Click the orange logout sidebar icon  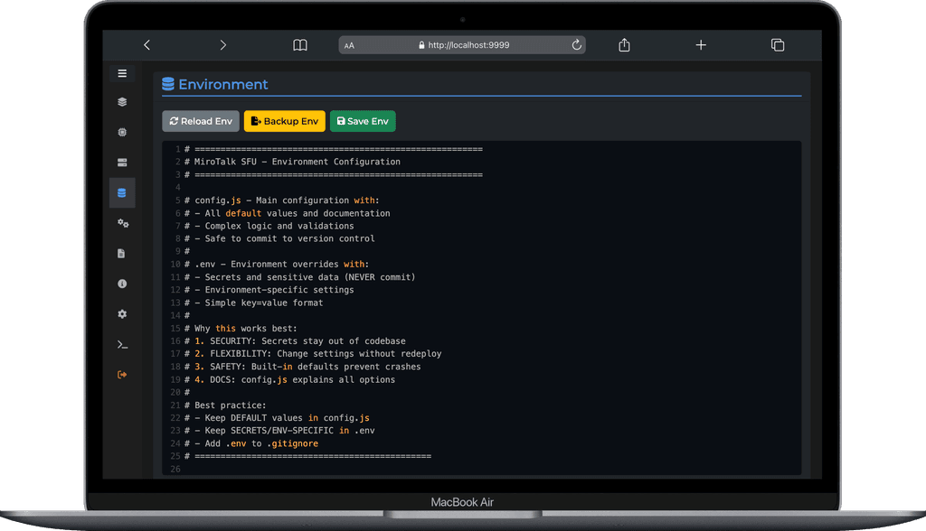click(x=122, y=375)
